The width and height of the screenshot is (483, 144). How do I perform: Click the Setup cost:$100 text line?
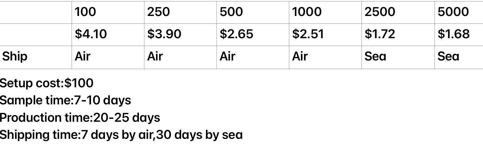pos(47,83)
